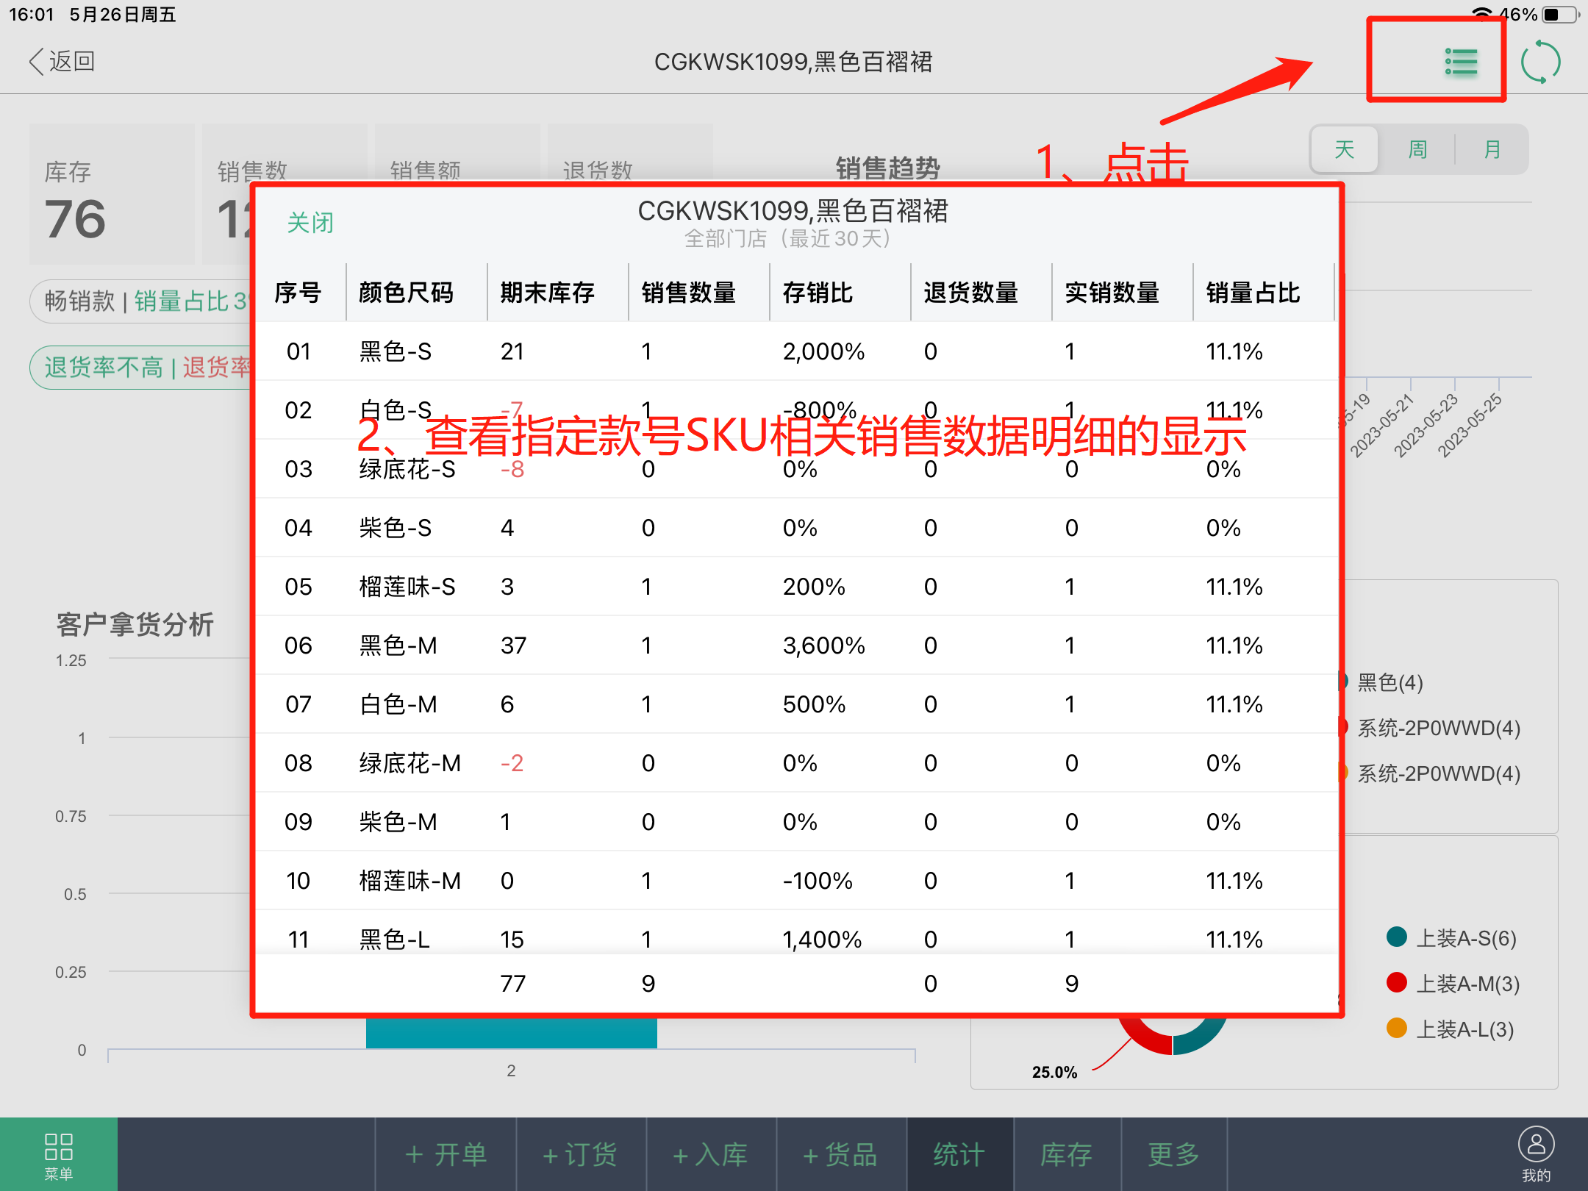Select row 黑色-M in the table

[x=796, y=645]
